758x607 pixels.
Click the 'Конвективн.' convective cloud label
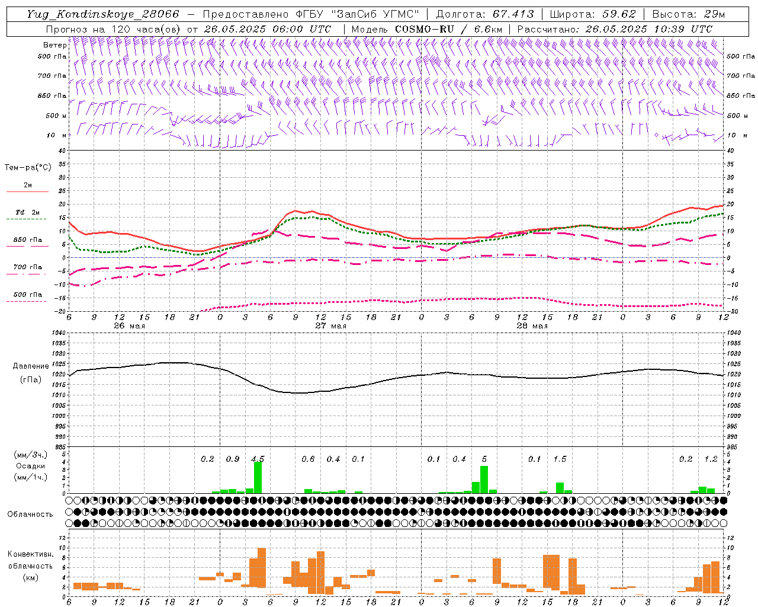pyautogui.click(x=30, y=554)
